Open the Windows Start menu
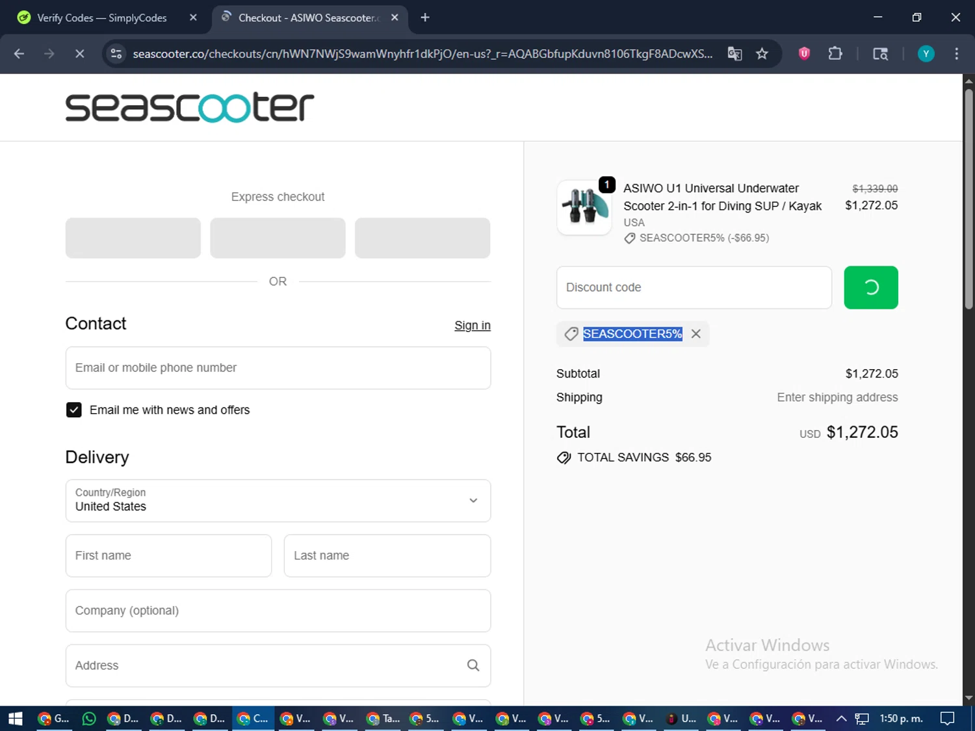This screenshot has height=731, width=975. click(x=15, y=718)
